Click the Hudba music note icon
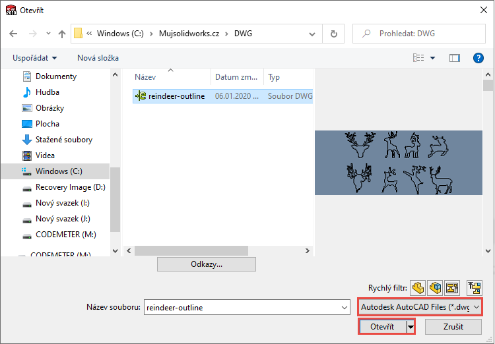The image size is (495, 344). pyautogui.click(x=27, y=92)
